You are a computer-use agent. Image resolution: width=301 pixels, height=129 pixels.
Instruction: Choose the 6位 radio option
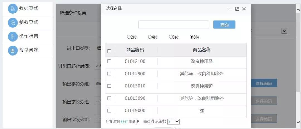pyautogui.click(x=171, y=37)
